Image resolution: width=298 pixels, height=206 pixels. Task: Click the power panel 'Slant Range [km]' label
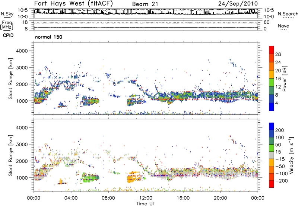pos(10,78)
